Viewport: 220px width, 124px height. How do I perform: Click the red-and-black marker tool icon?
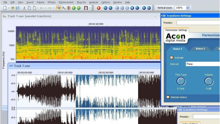click(x=69, y=8)
